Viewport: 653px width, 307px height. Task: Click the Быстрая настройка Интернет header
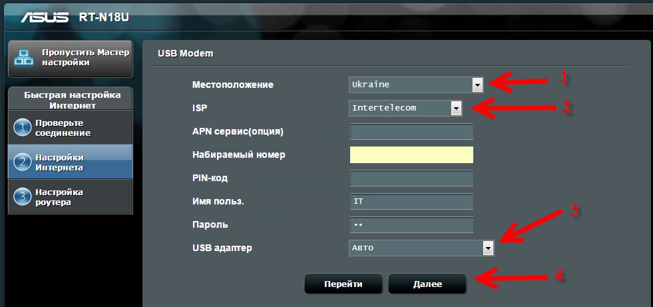(x=72, y=100)
